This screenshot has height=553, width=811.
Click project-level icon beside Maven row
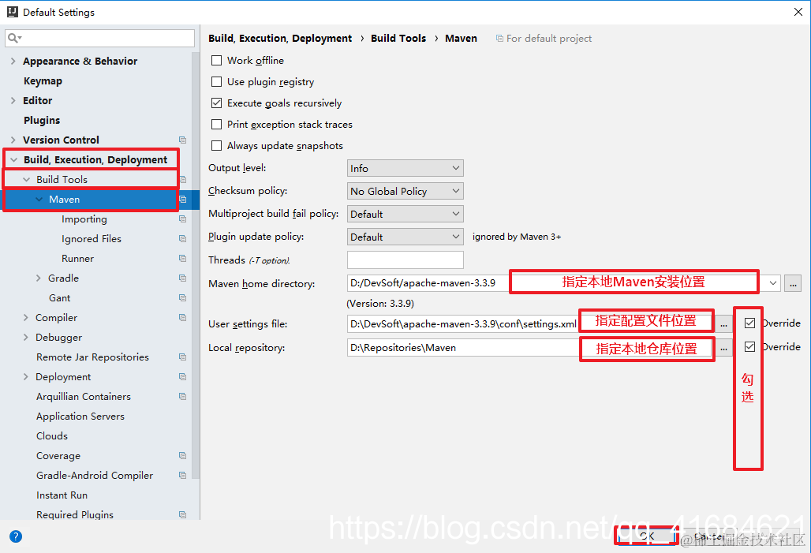click(182, 199)
